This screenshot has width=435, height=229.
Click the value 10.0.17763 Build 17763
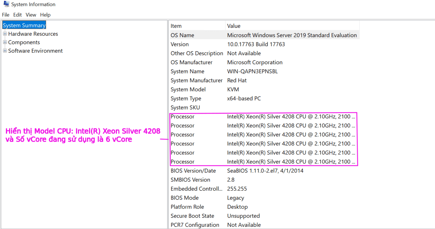pos(256,44)
